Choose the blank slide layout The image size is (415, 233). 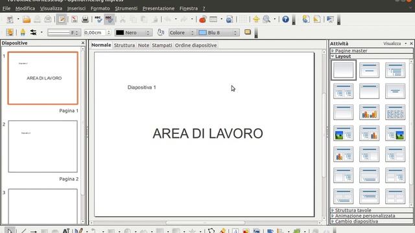tap(343, 70)
